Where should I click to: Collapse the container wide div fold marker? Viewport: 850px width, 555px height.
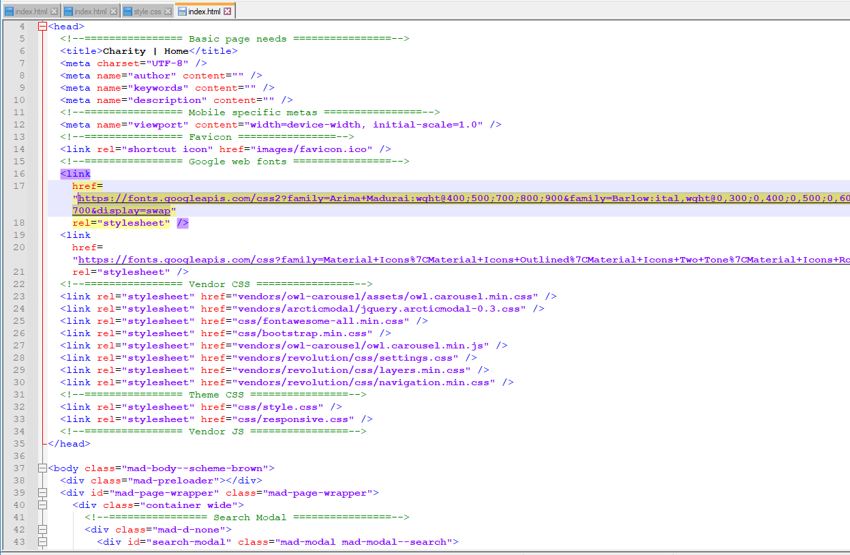click(42, 505)
